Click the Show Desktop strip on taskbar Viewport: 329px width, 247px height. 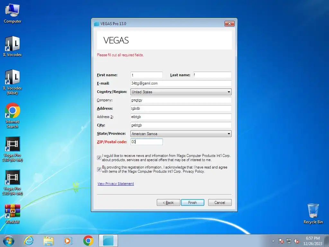click(x=327, y=241)
